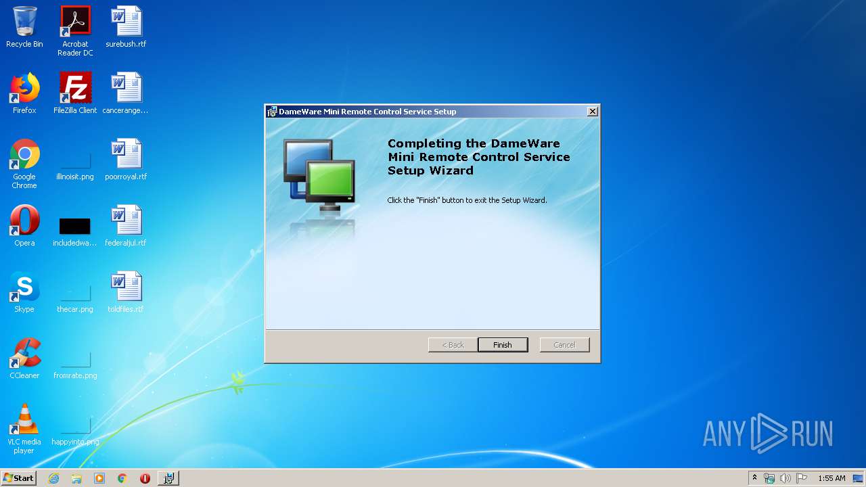Select the Firefox desktop shortcut
This screenshot has width=866, height=487.
(24, 93)
